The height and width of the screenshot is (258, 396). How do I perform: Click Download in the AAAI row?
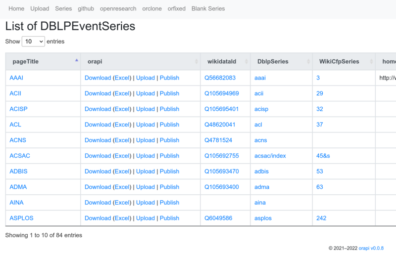tap(98, 78)
